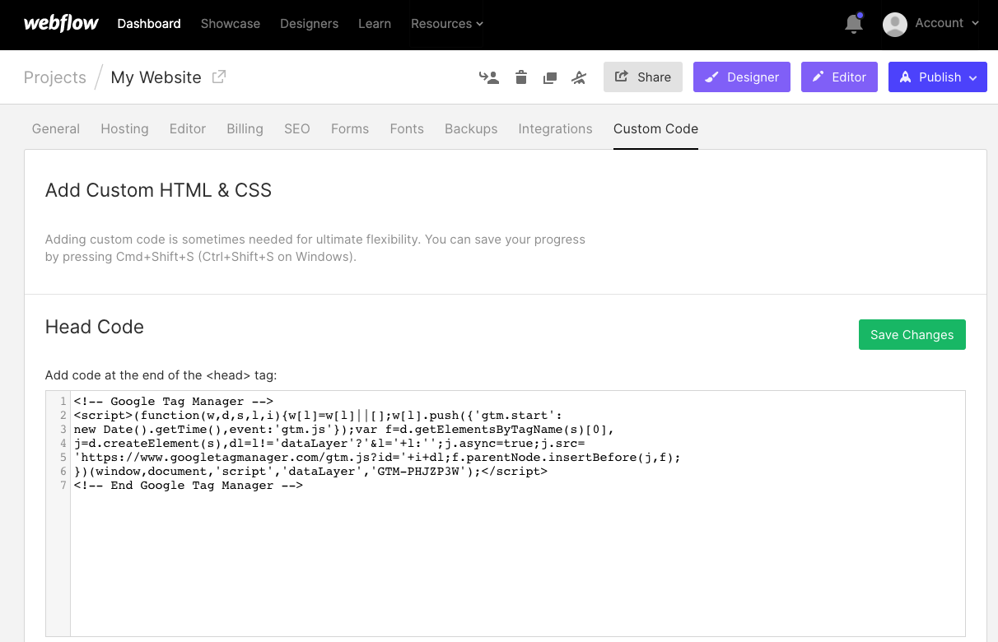The height and width of the screenshot is (642, 998).
Task: Click the Webflow logo
Action: (x=61, y=23)
